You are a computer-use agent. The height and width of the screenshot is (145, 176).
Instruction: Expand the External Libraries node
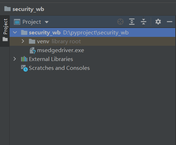pos(15,59)
